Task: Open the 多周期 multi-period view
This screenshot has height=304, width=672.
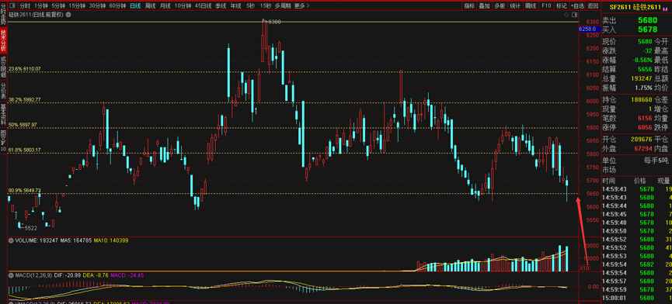Action: click(283, 6)
